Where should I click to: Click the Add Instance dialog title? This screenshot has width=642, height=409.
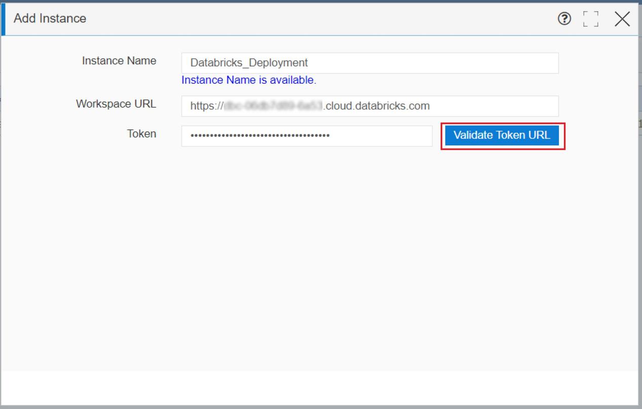49,18
